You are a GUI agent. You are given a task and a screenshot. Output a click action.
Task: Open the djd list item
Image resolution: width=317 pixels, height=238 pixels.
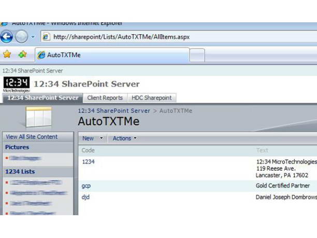click(x=85, y=197)
